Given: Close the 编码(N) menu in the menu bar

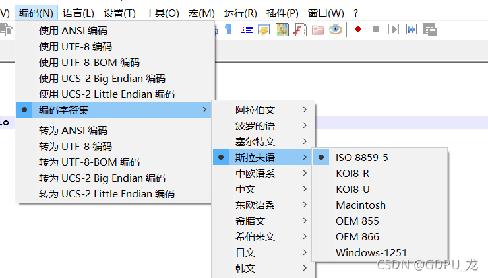Looking at the screenshot, I should pos(36,13).
